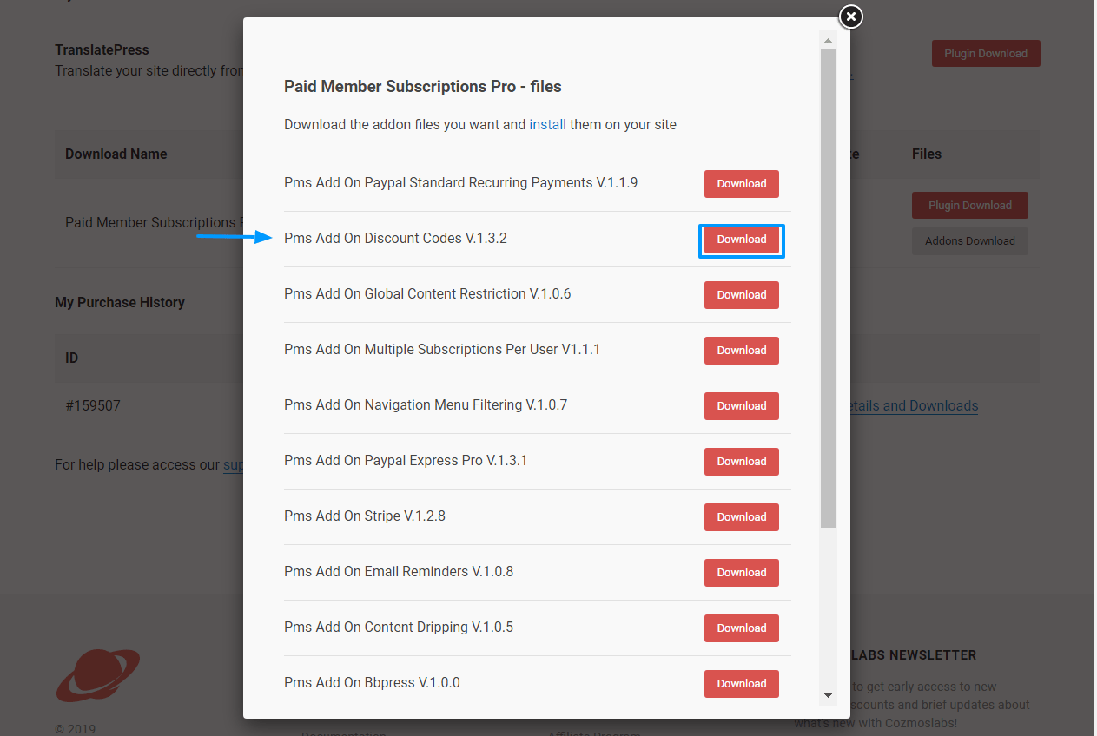Click the modal scrollbar up arrow
The height and width of the screenshot is (736, 1097).
click(x=827, y=39)
